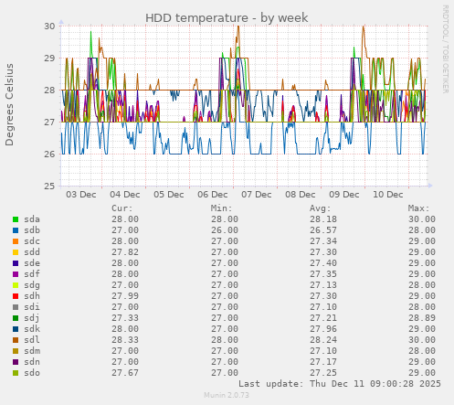Click the 'sdm' legend label
454x405 pixels.
point(32,351)
